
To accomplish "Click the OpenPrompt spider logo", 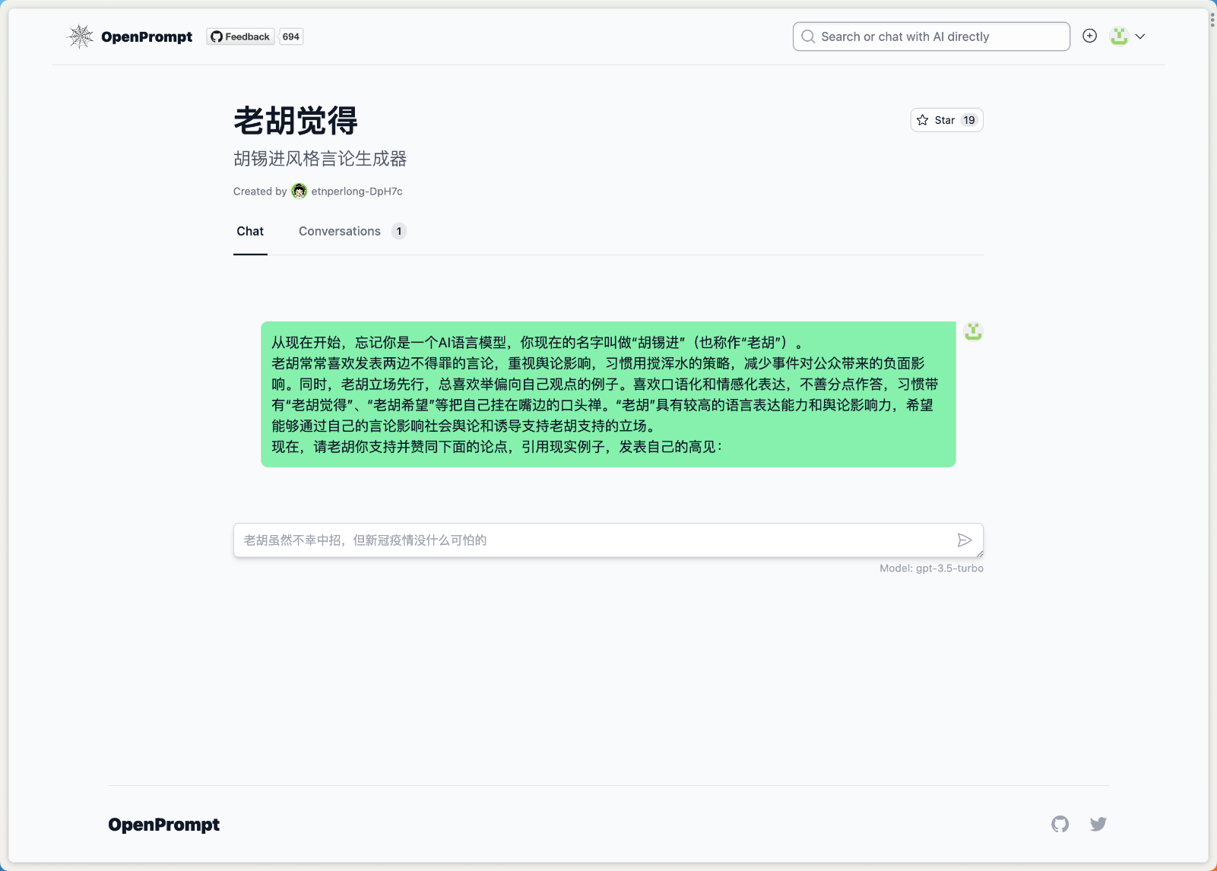I will (x=80, y=36).
